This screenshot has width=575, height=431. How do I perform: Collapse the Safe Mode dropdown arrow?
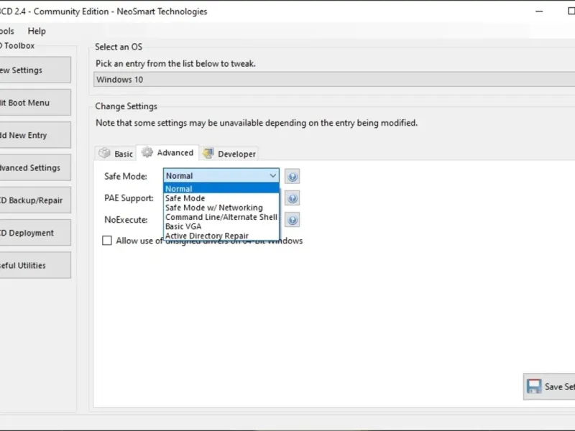point(273,175)
